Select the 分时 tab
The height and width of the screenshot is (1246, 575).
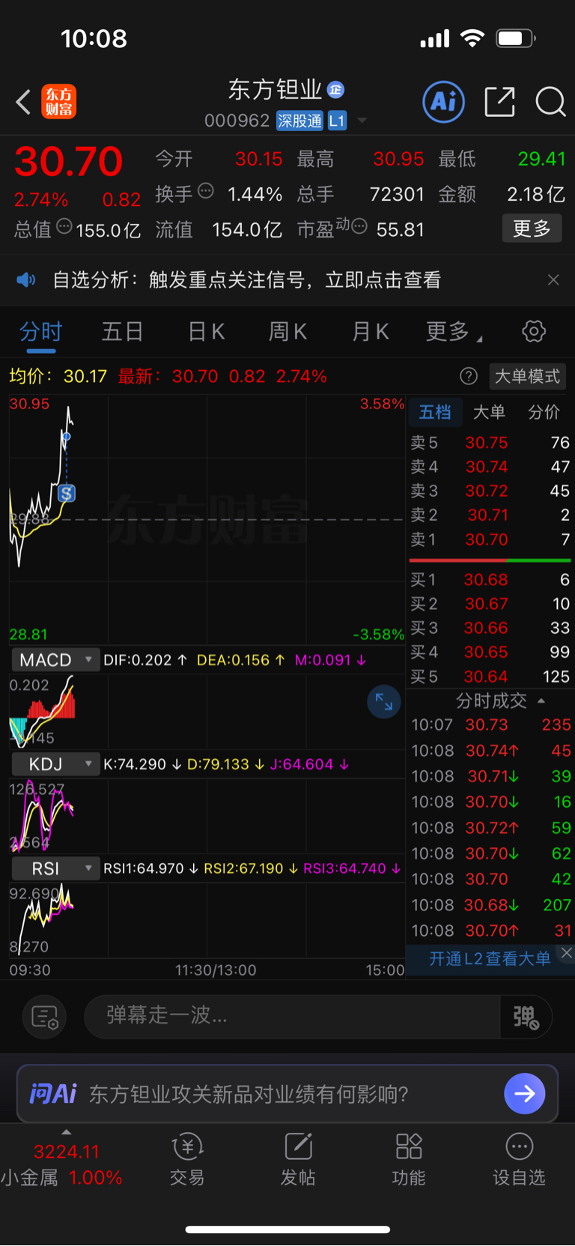point(40,331)
